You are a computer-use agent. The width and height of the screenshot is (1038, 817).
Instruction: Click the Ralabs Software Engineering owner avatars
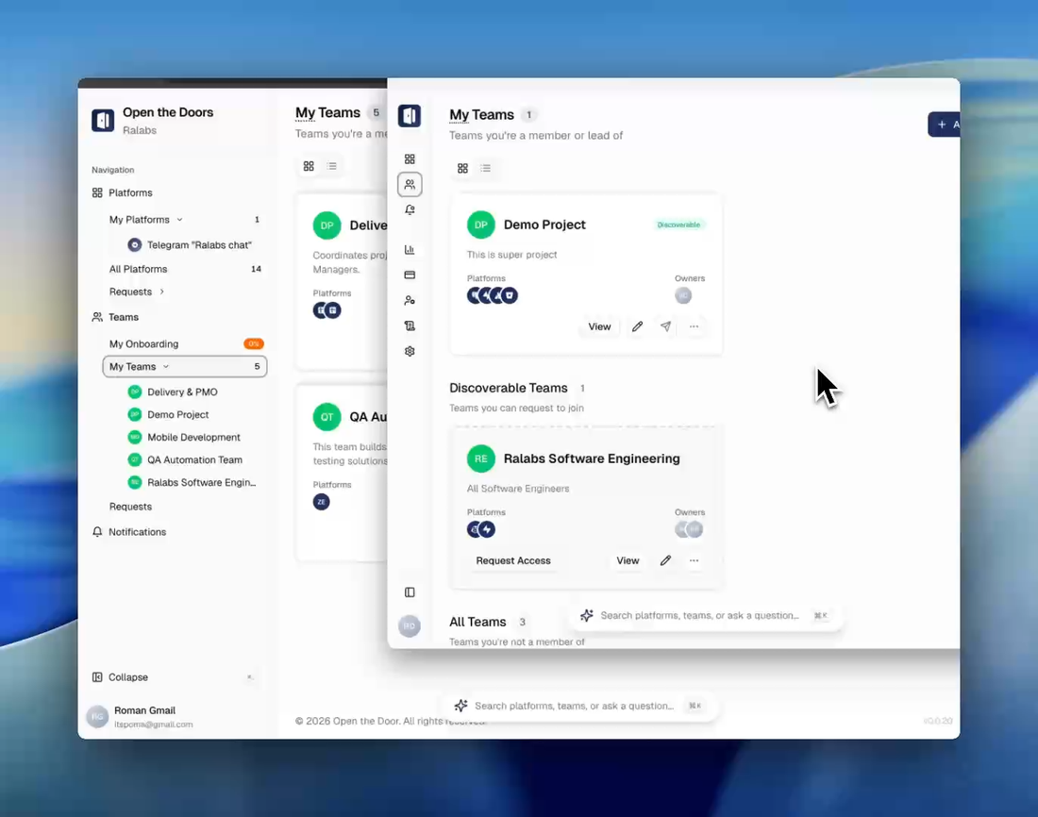click(x=689, y=529)
